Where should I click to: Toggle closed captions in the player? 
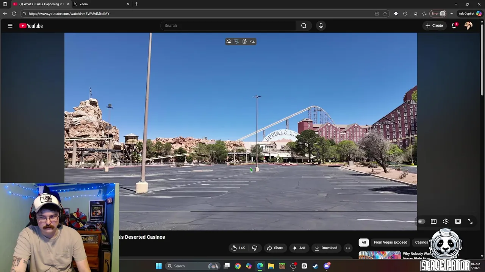point(434,221)
